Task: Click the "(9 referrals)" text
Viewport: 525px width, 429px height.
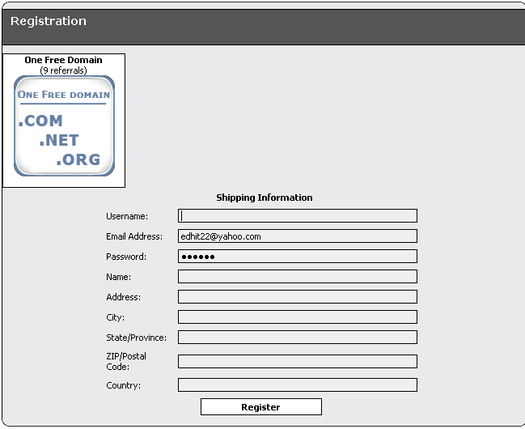Action: coord(63,70)
